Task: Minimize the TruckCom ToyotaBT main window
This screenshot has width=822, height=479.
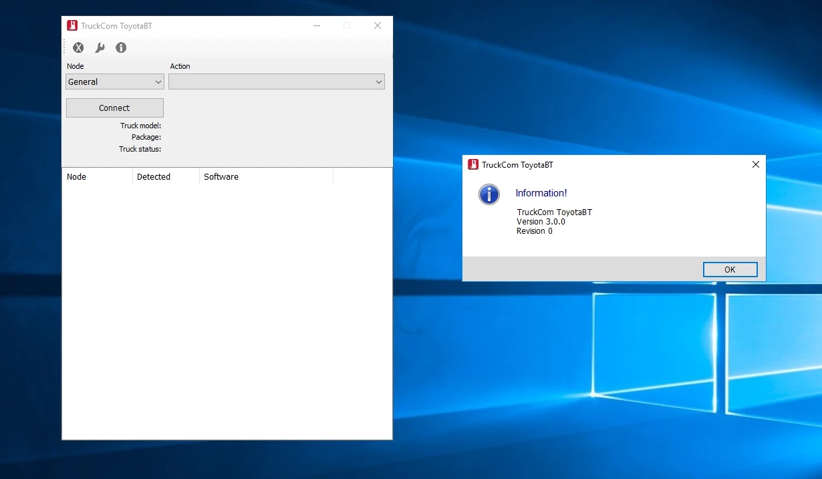Action: 316,26
